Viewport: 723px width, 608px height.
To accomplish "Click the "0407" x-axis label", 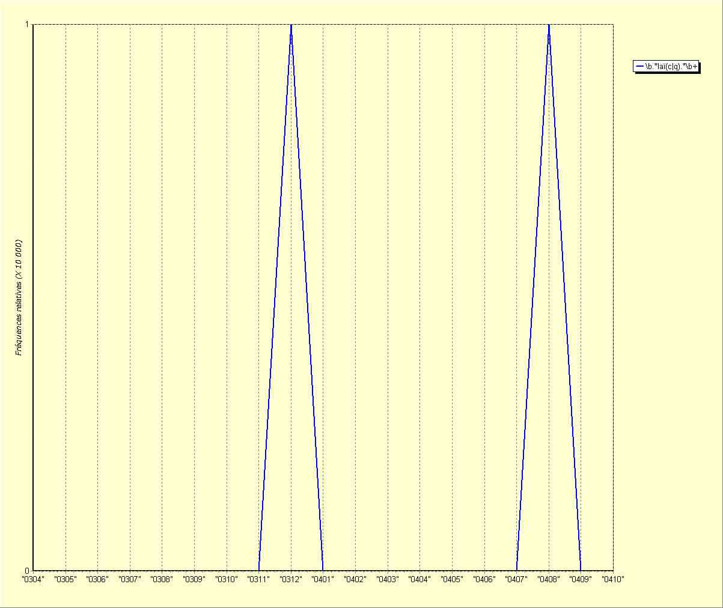I will (516, 580).
